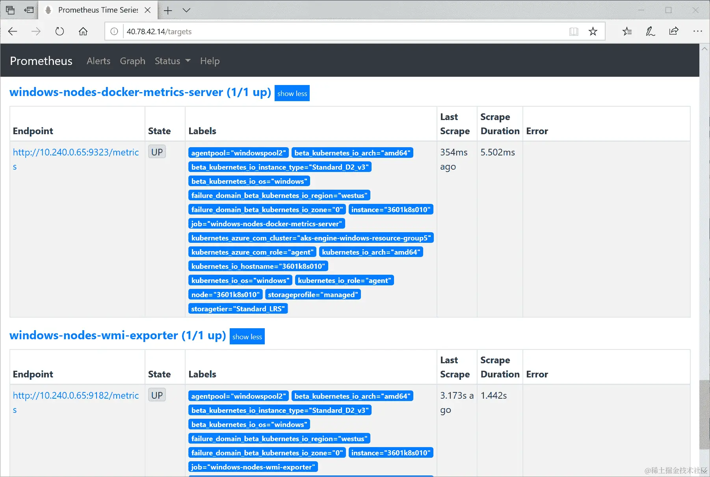Open the Help page
The width and height of the screenshot is (710, 477).
pyautogui.click(x=210, y=61)
